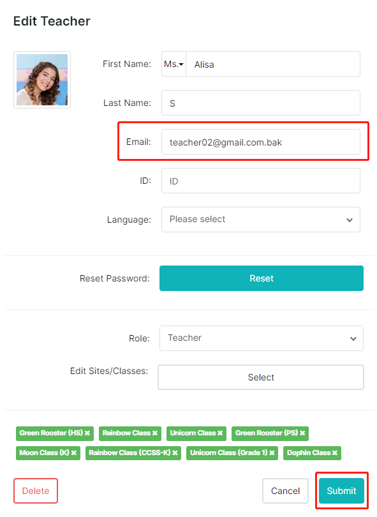This screenshot has height=517, width=377.
Task: Remove the Unicorn Class tag
Action: [220, 433]
